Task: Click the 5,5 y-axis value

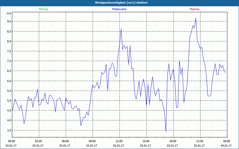Action: pyautogui.click(x=9, y=91)
